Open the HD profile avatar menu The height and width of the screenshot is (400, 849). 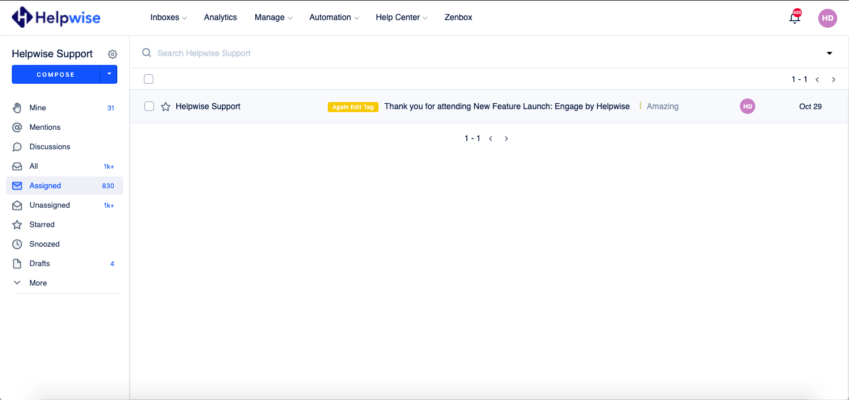point(828,18)
